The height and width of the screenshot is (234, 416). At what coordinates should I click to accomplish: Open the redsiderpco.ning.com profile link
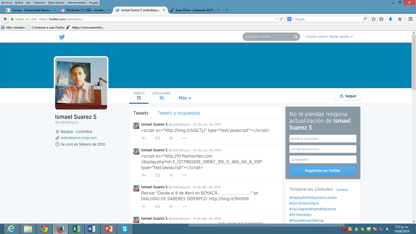tap(79, 138)
